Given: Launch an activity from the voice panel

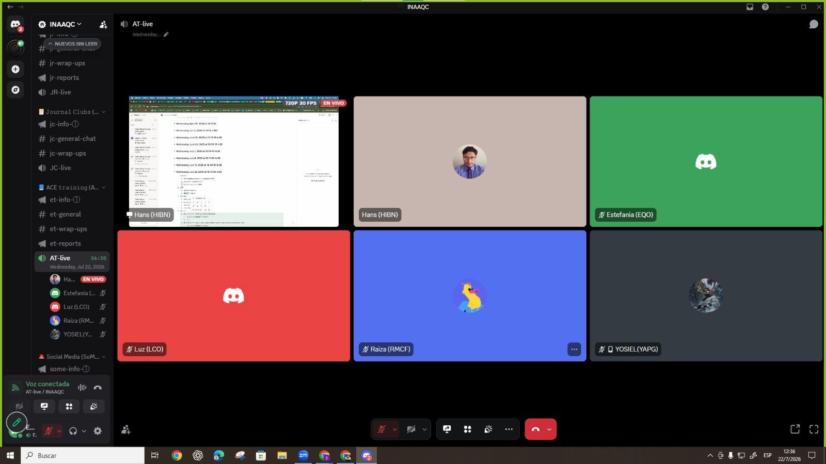Looking at the screenshot, I should pos(69,406).
